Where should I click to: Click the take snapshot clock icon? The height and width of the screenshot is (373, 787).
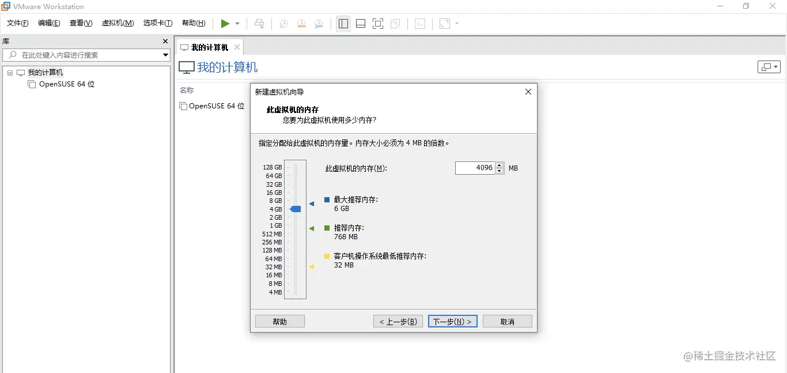(x=284, y=24)
